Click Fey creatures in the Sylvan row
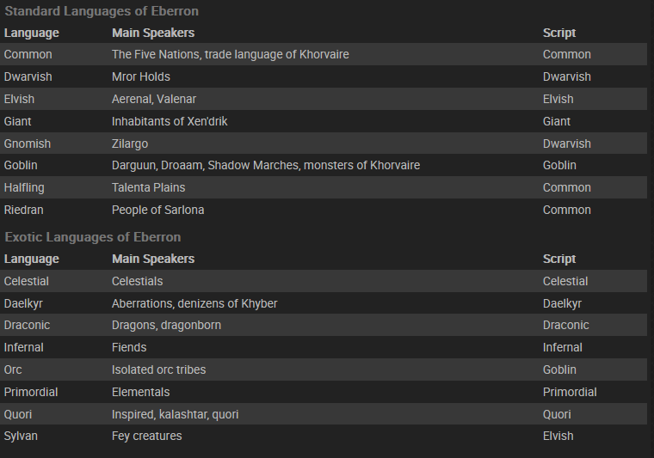This screenshot has width=654, height=458. (x=146, y=436)
